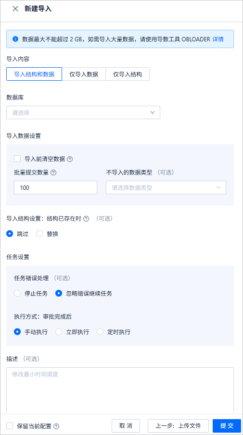Tick the 保留当前配置 checkbox
Screen dimensions: 243x435
pyautogui.click(x=10, y=426)
